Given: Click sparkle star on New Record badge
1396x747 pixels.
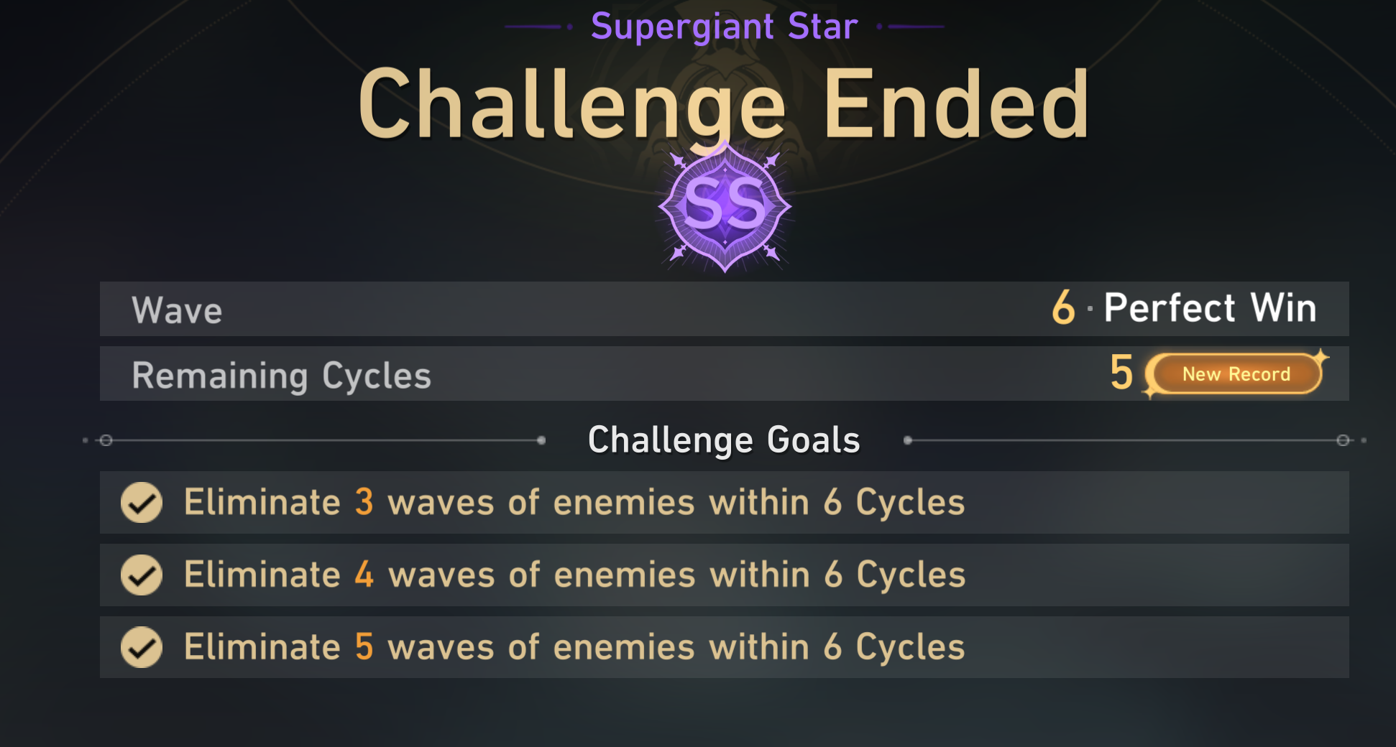Looking at the screenshot, I should click(x=1320, y=357).
